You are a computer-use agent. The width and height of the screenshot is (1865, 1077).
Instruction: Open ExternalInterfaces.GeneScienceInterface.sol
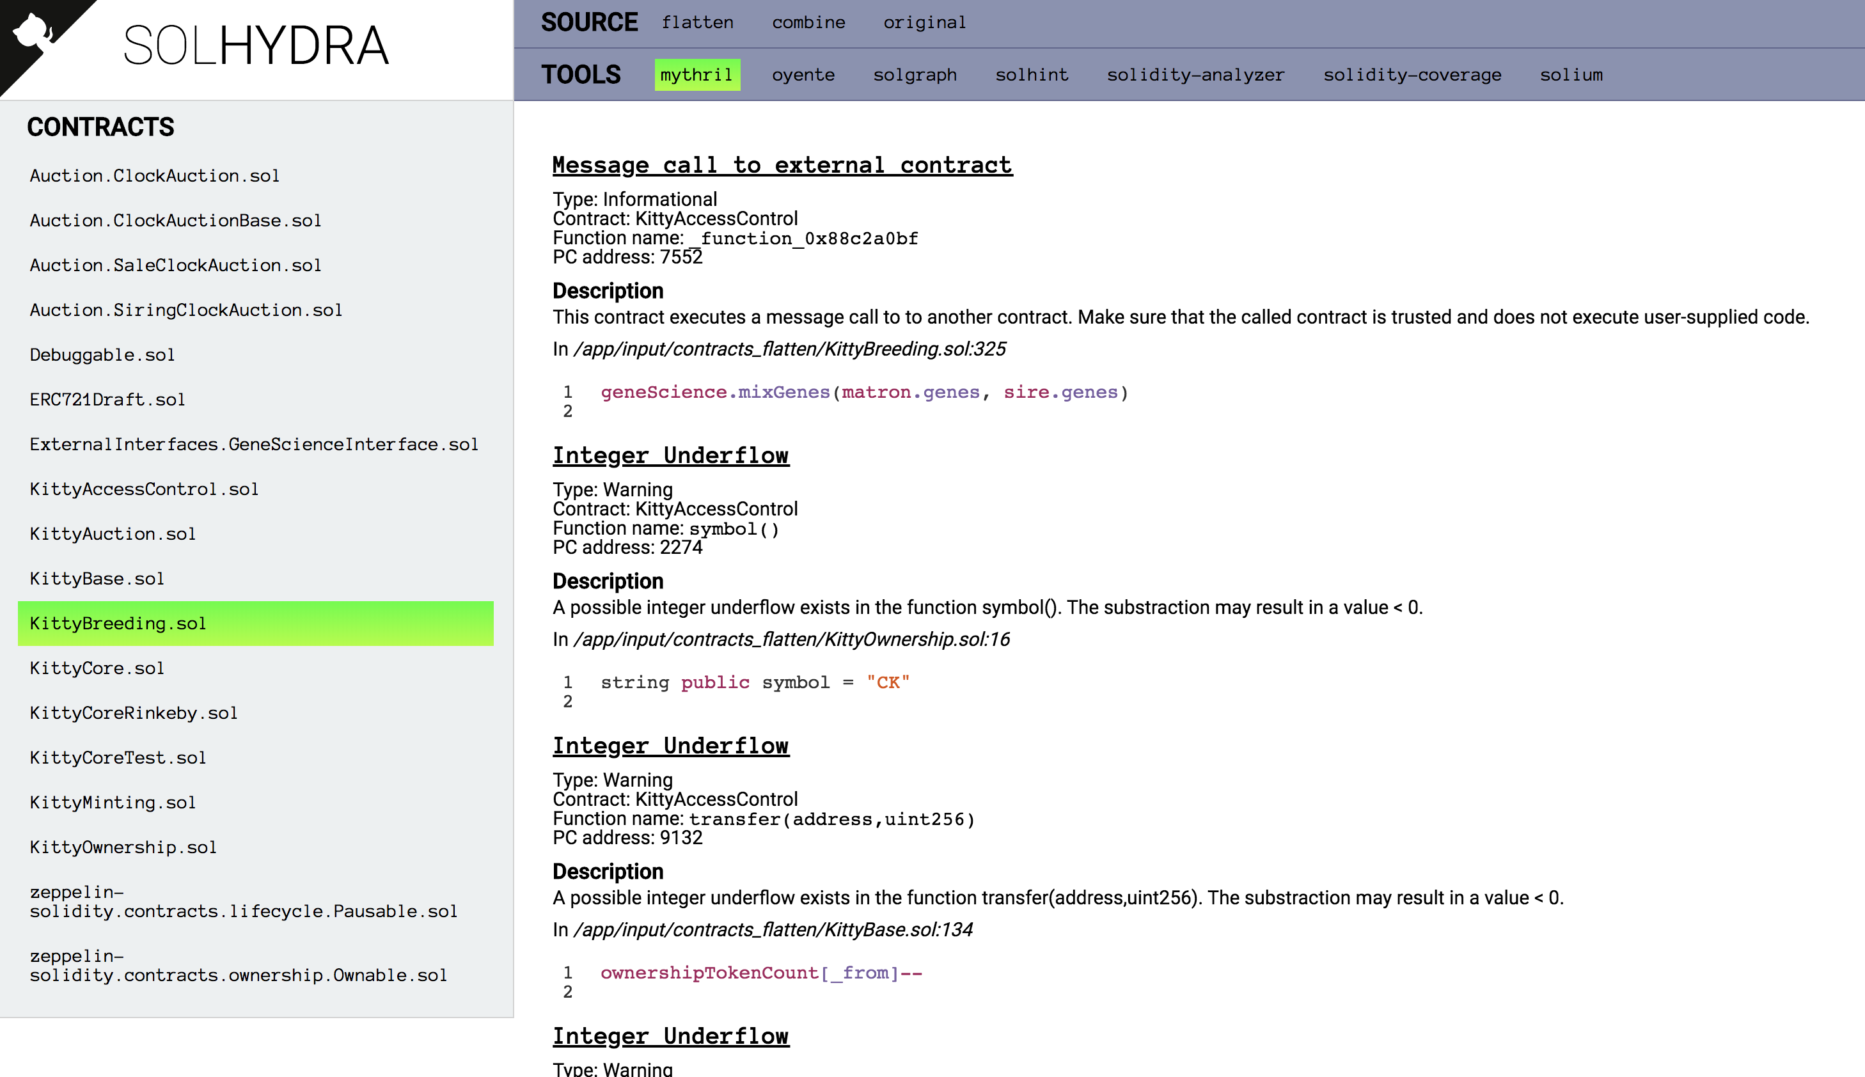tap(254, 444)
